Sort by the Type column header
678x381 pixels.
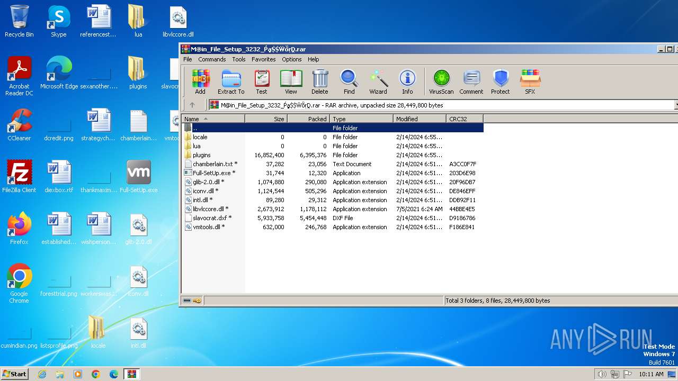point(361,119)
